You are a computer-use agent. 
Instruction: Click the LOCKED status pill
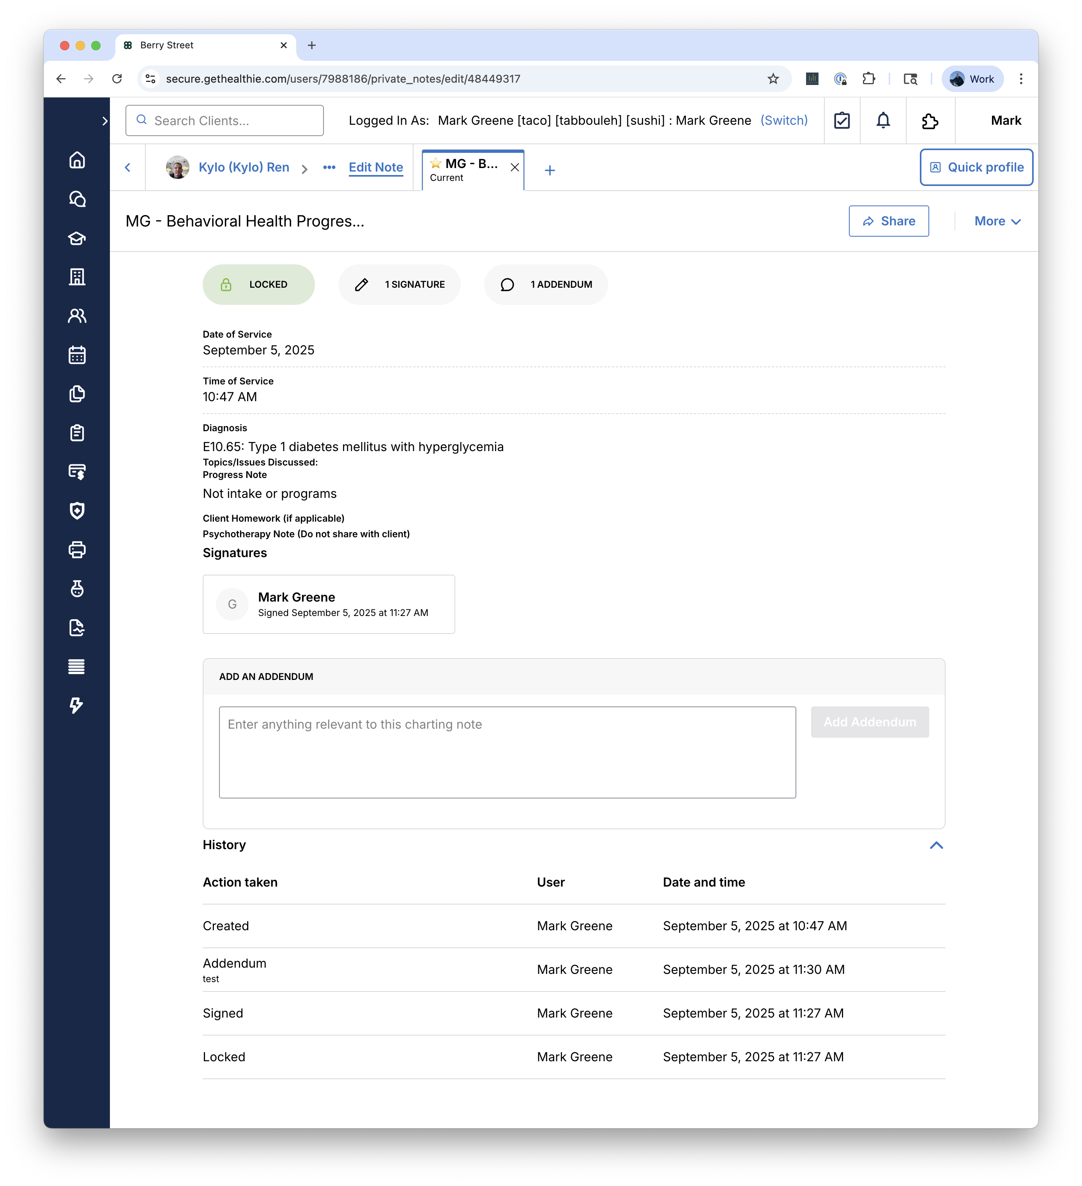tap(258, 285)
